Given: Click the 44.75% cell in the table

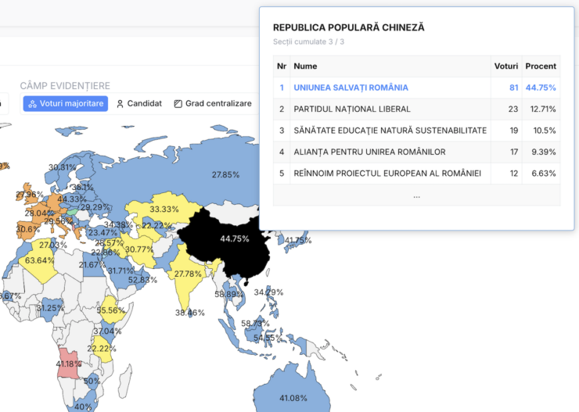Looking at the screenshot, I should pos(541,88).
